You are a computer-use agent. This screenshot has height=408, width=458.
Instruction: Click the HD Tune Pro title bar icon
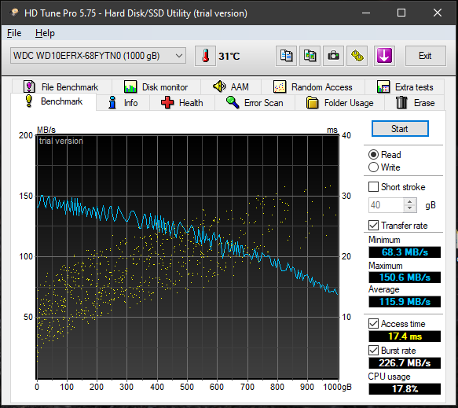(13, 13)
